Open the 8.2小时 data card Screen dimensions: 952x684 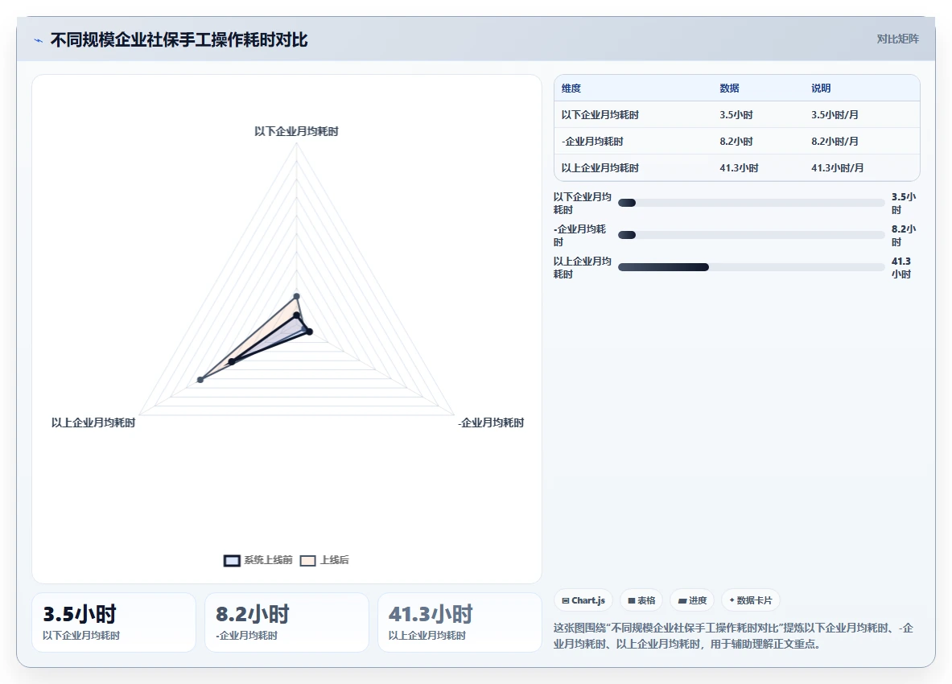point(286,622)
